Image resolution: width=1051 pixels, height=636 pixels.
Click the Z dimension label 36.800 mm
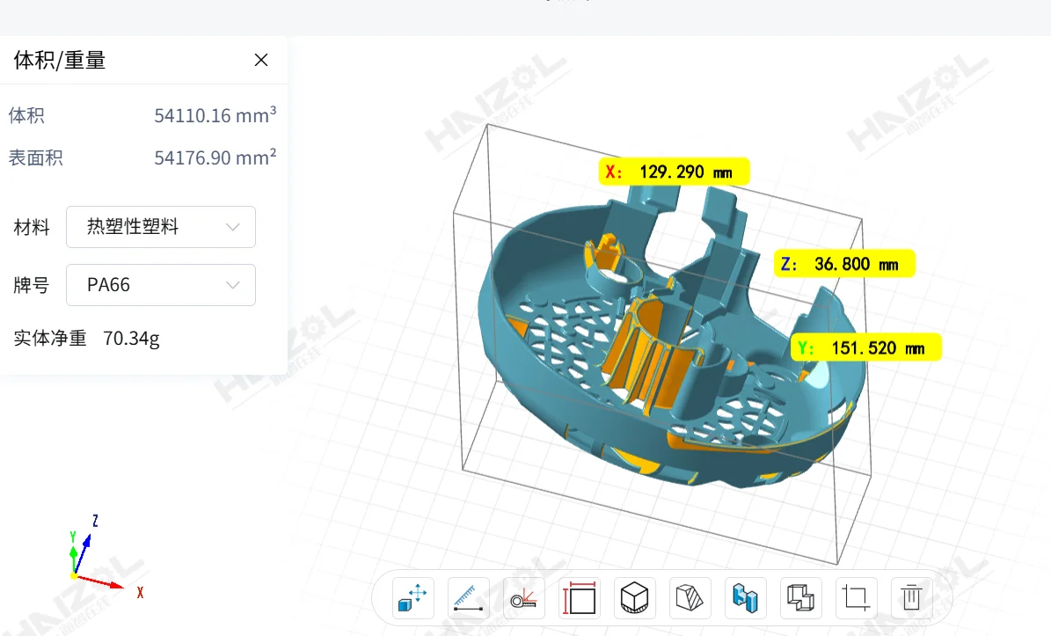point(844,264)
